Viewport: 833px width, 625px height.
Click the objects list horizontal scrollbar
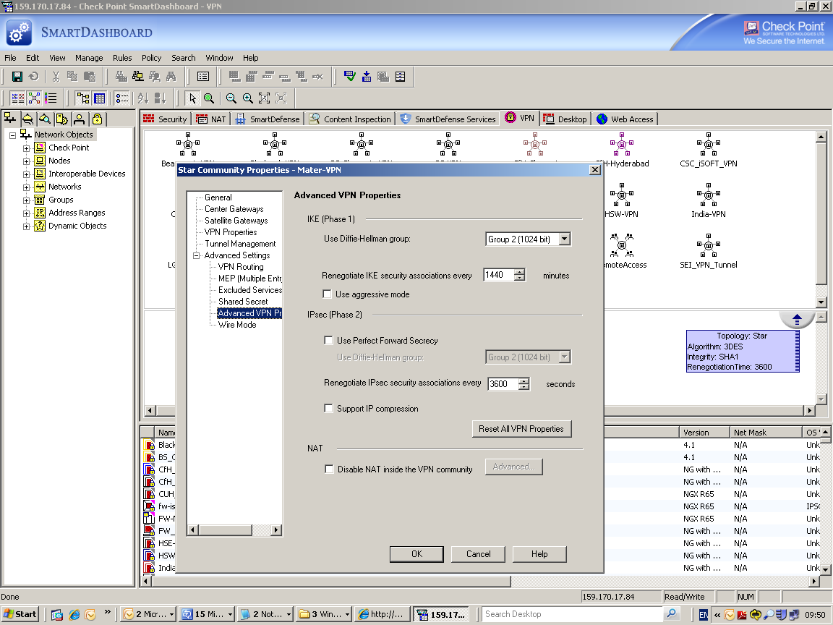(479, 582)
